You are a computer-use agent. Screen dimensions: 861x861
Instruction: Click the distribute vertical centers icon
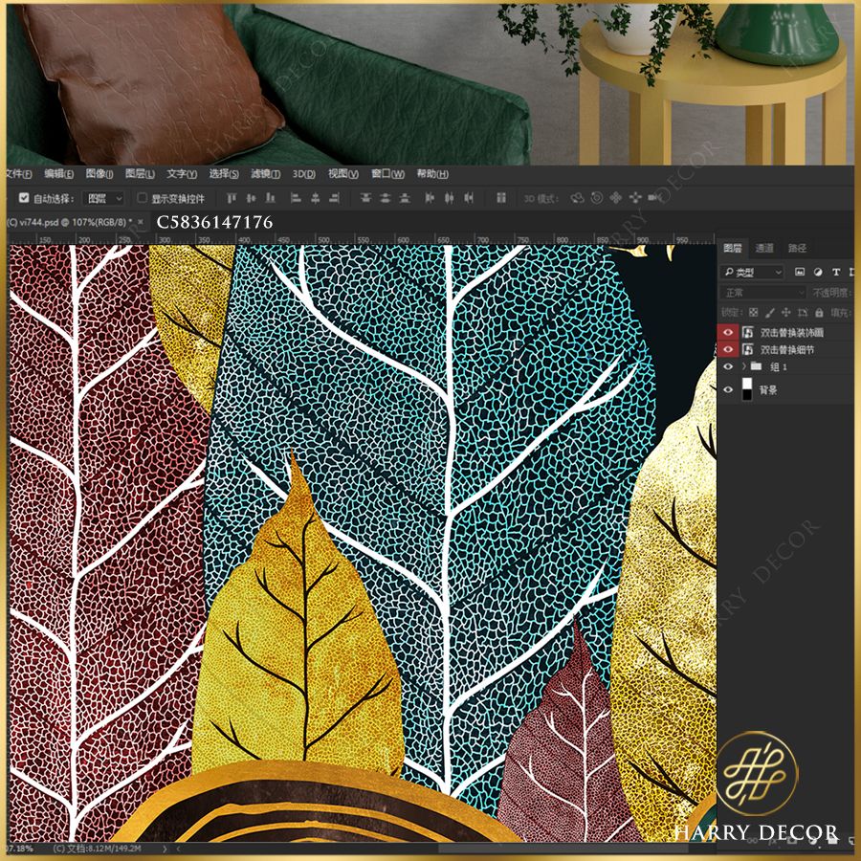[385, 198]
